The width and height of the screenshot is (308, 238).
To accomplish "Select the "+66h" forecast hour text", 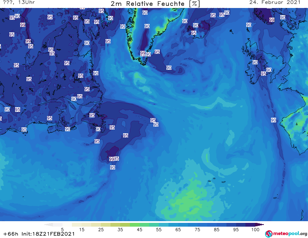I will click(x=11, y=234).
